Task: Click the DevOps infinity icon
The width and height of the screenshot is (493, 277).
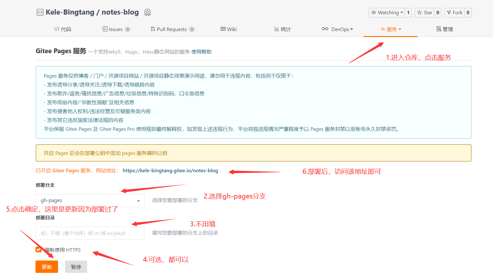Action: tap(325, 29)
